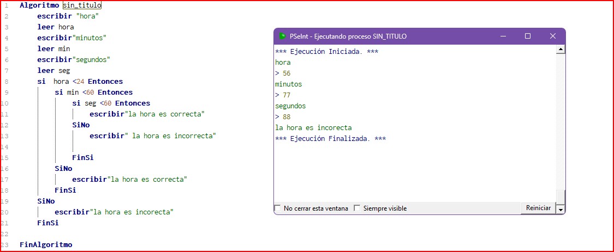Image resolution: width=614 pixels, height=252 pixels.
Task: Toggle the "Siempre visible" checkbox
Action: 357,208
